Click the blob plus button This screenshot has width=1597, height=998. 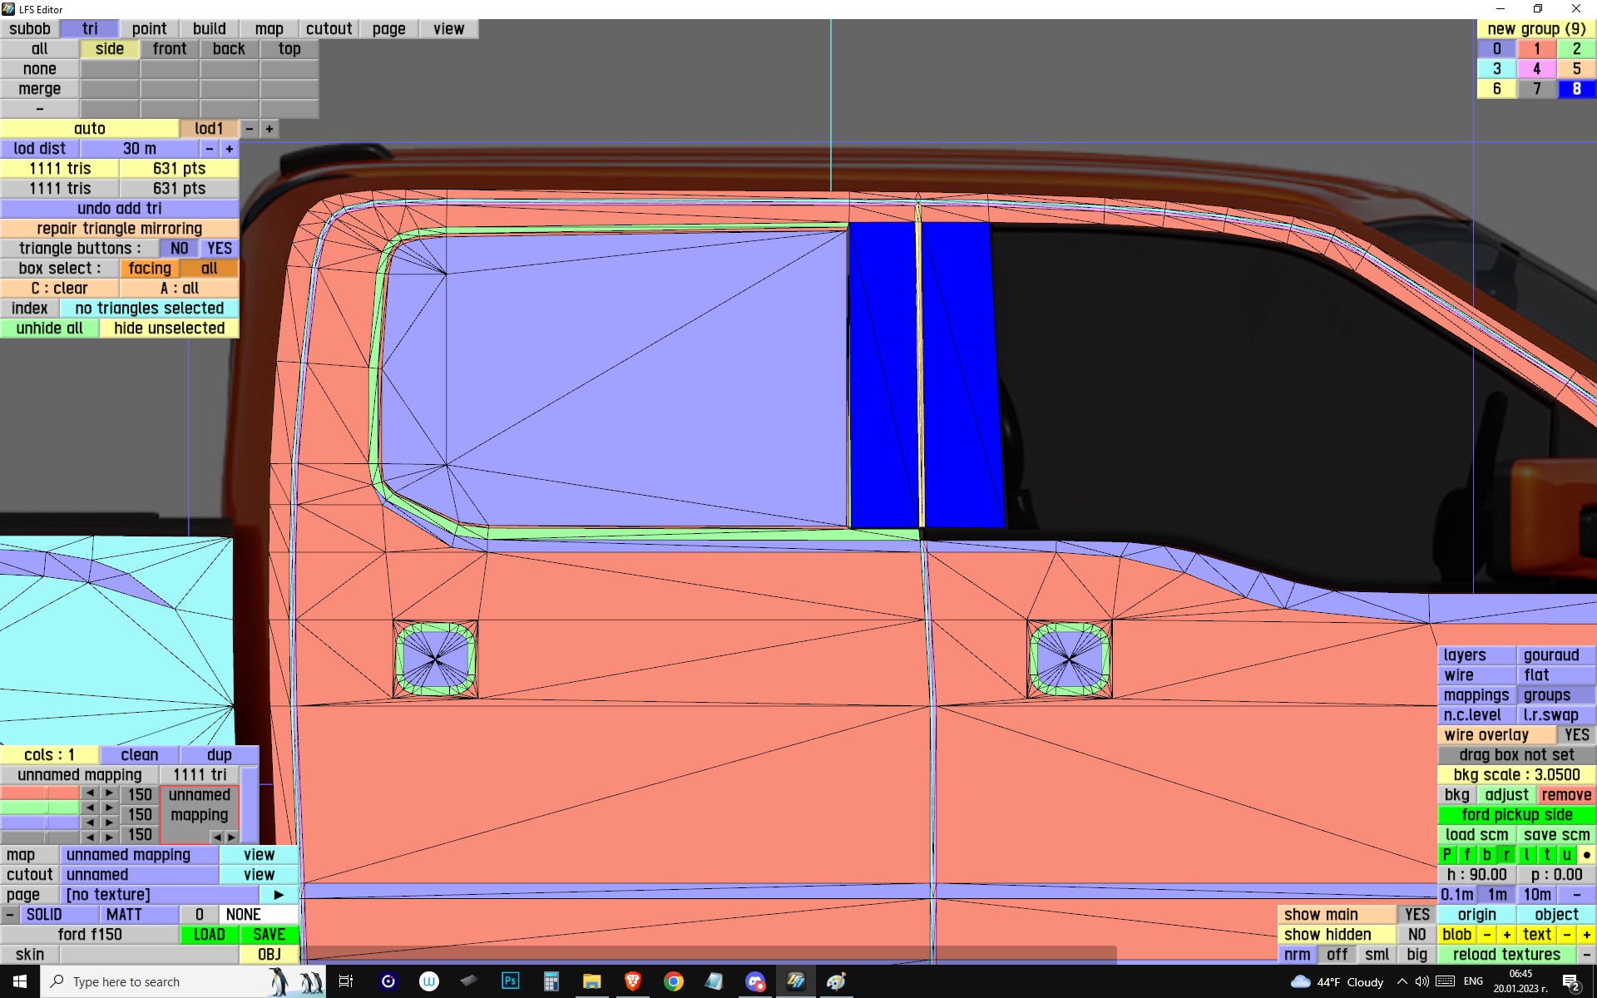click(x=1506, y=935)
